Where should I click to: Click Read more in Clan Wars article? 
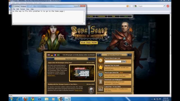tap(78, 90)
